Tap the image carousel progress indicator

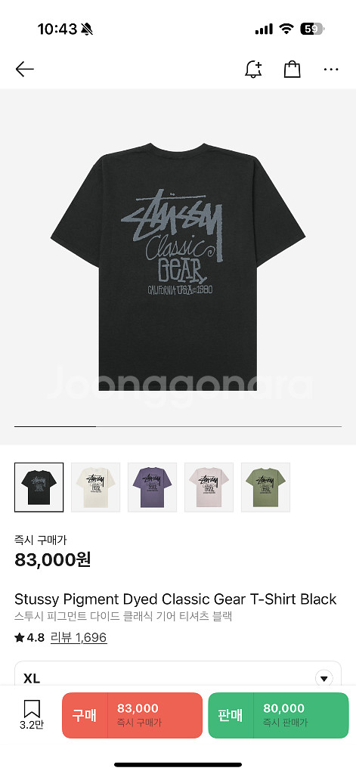point(178,426)
